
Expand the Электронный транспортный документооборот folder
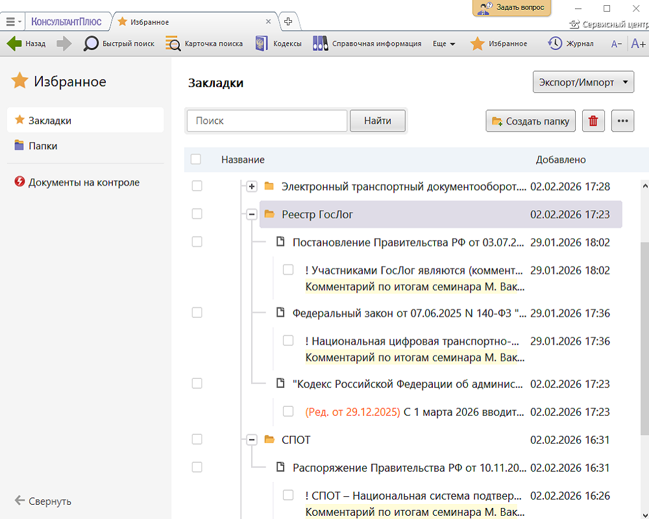pyautogui.click(x=252, y=187)
